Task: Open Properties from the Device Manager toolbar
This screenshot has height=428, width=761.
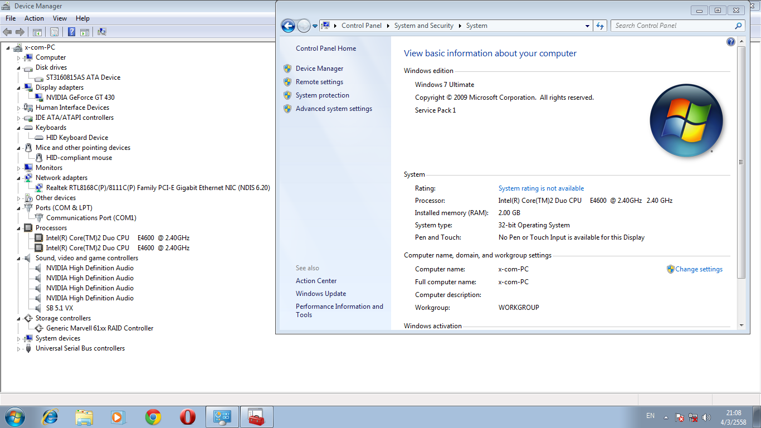Action: point(55,32)
